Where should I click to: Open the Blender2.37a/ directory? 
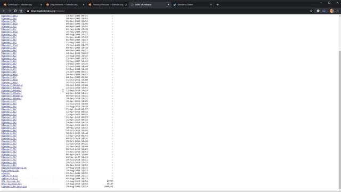tap(10, 45)
